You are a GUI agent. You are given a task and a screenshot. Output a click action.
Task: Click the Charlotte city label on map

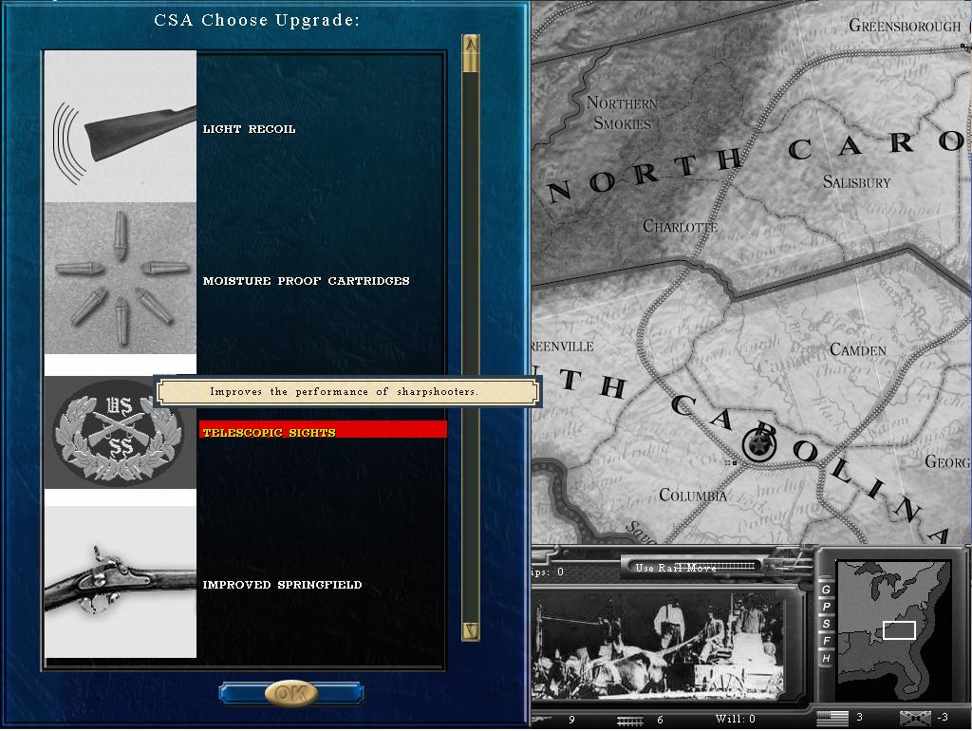[x=680, y=226]
